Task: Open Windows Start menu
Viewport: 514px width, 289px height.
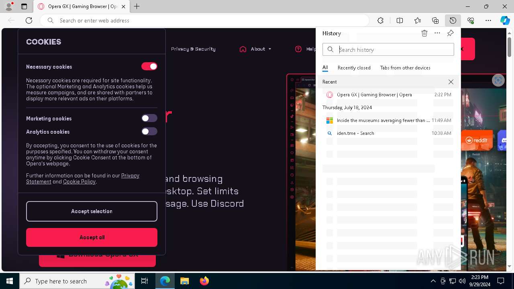Action: point(10,281)
